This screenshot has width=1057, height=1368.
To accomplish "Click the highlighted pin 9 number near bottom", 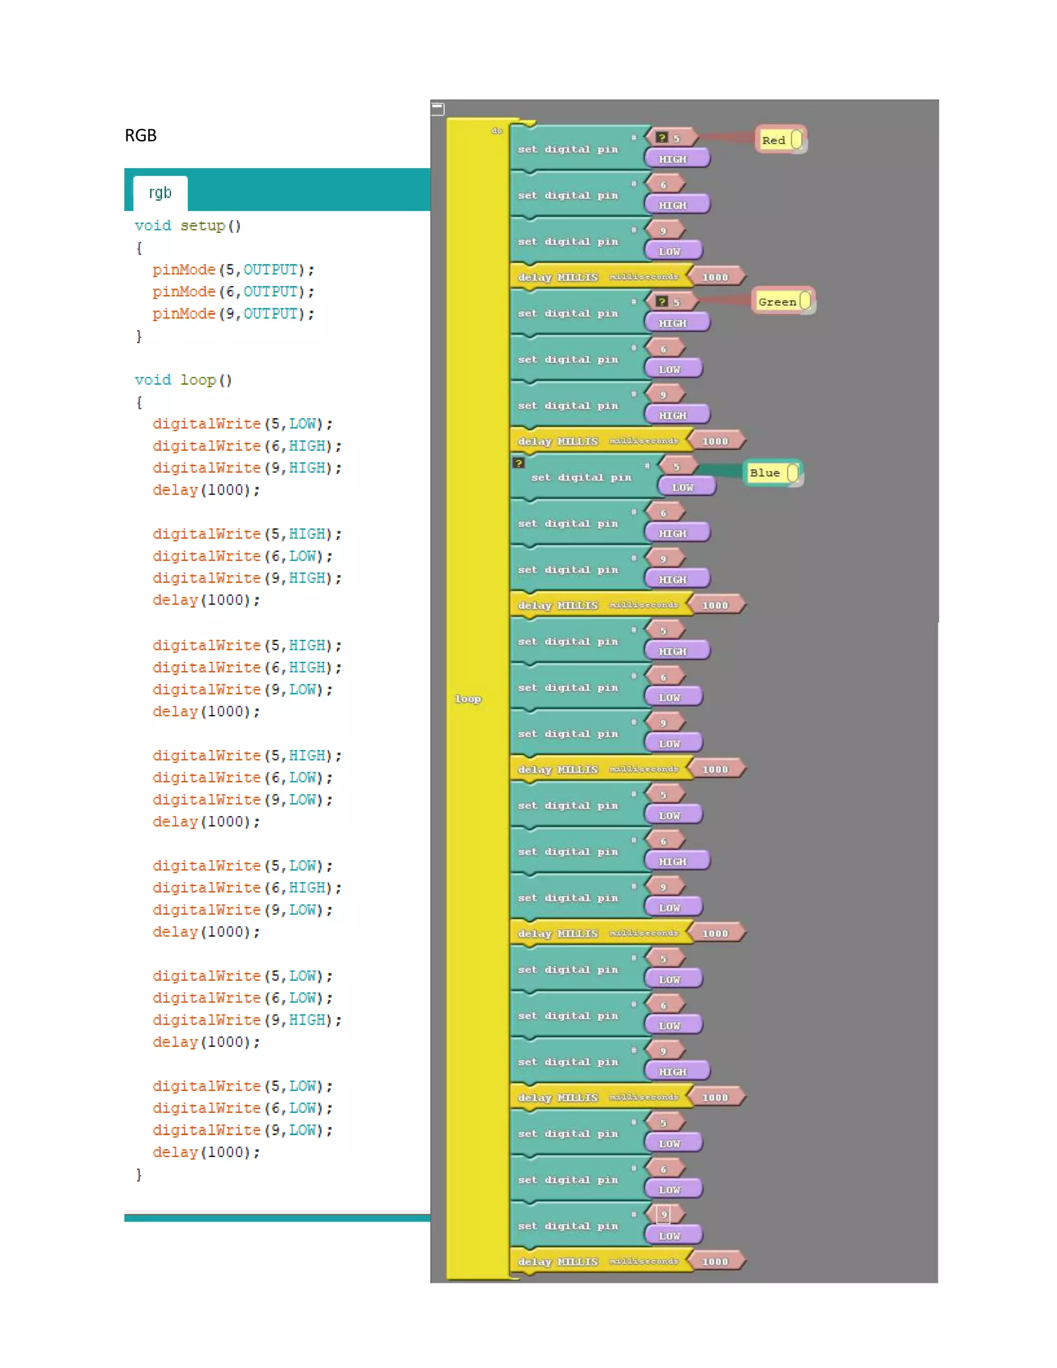I will 663,1215.
